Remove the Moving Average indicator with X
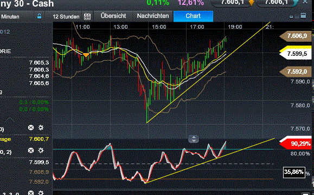The height and width of the screenshot is (195, 314). [x=31, y=128]
